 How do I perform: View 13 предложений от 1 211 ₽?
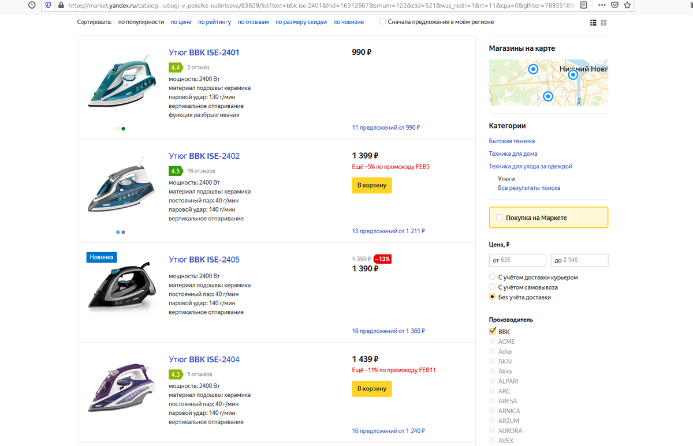click(x=388, y=231)
